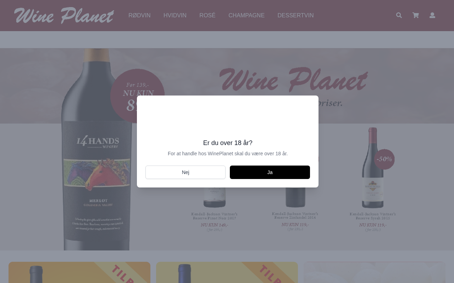Confirm age with the Ja button
This screenshot has height=283, width=454.
click(270, 172)
